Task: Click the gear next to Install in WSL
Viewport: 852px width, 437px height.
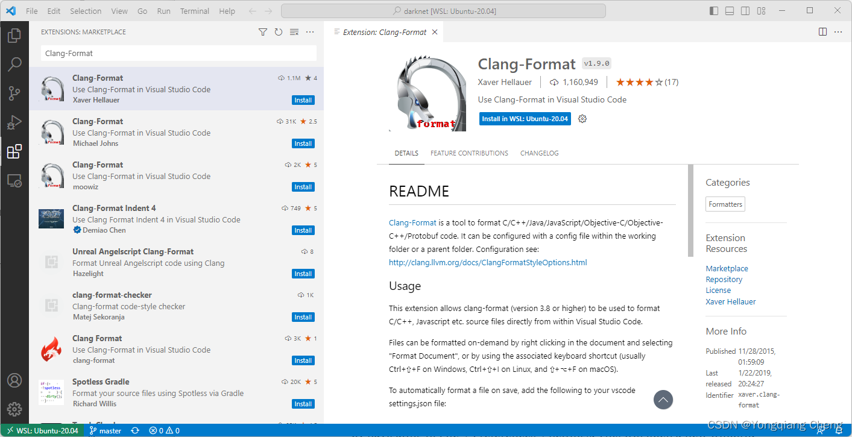Action: [x=582, y=119]
